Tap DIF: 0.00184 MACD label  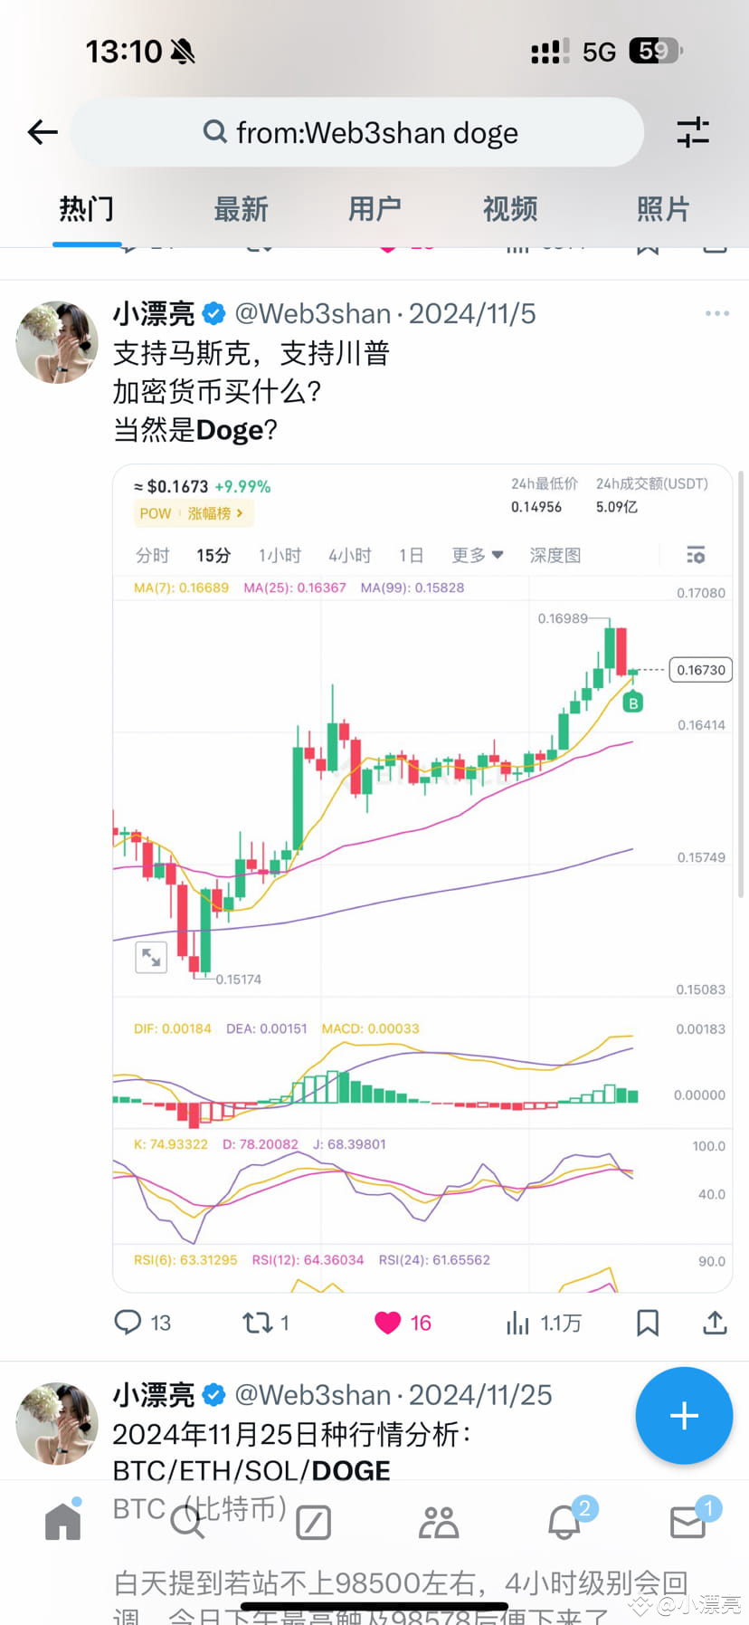click(172, 1028)
